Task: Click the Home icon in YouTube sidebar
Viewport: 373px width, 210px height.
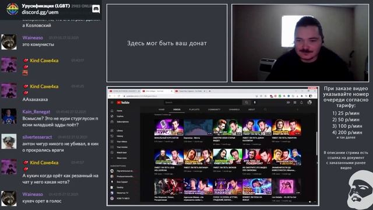Action: 112,111
